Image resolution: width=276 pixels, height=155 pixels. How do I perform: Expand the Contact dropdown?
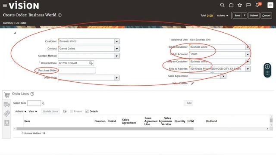(117, 49)
